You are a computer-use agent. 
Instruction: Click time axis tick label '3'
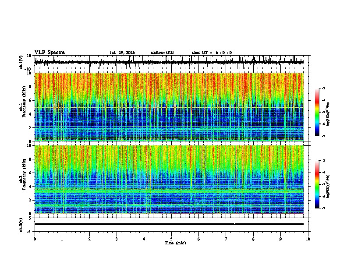(117, 239)
